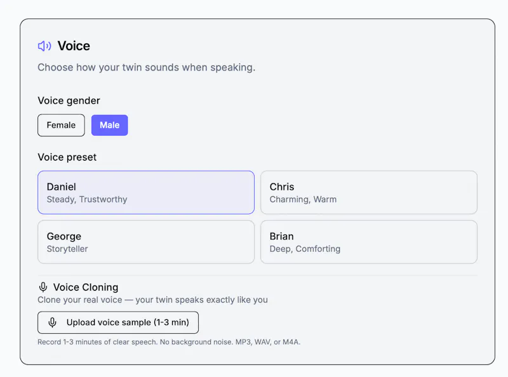Click the speaker icon beside the Voice heading
Screen dimensions: 508x377
[x=44, y=46]
